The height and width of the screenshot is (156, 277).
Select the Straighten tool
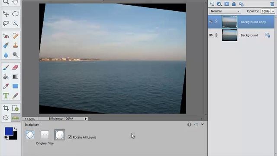16,117
